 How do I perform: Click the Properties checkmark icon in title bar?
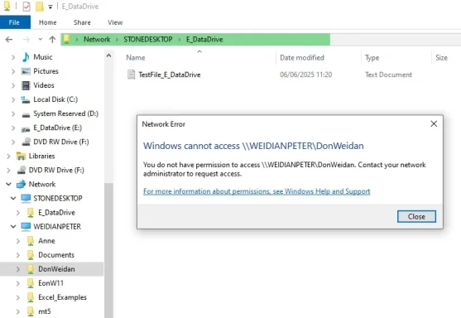coord(26,6)
